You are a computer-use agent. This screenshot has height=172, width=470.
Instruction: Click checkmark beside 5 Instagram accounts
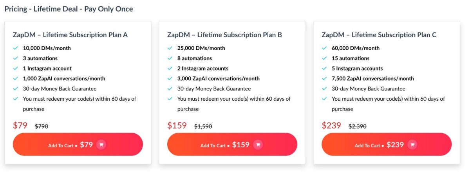[324, 69]
